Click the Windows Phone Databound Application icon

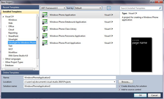[45, 22]
